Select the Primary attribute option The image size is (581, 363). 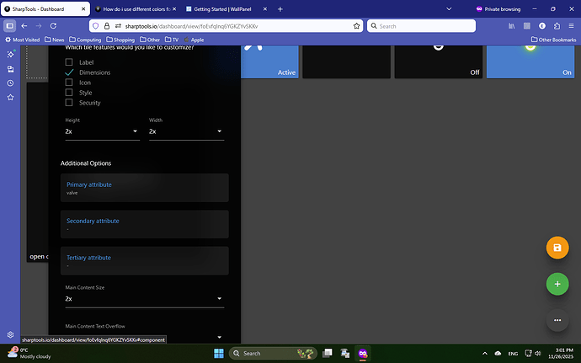[x=144, y=188]
